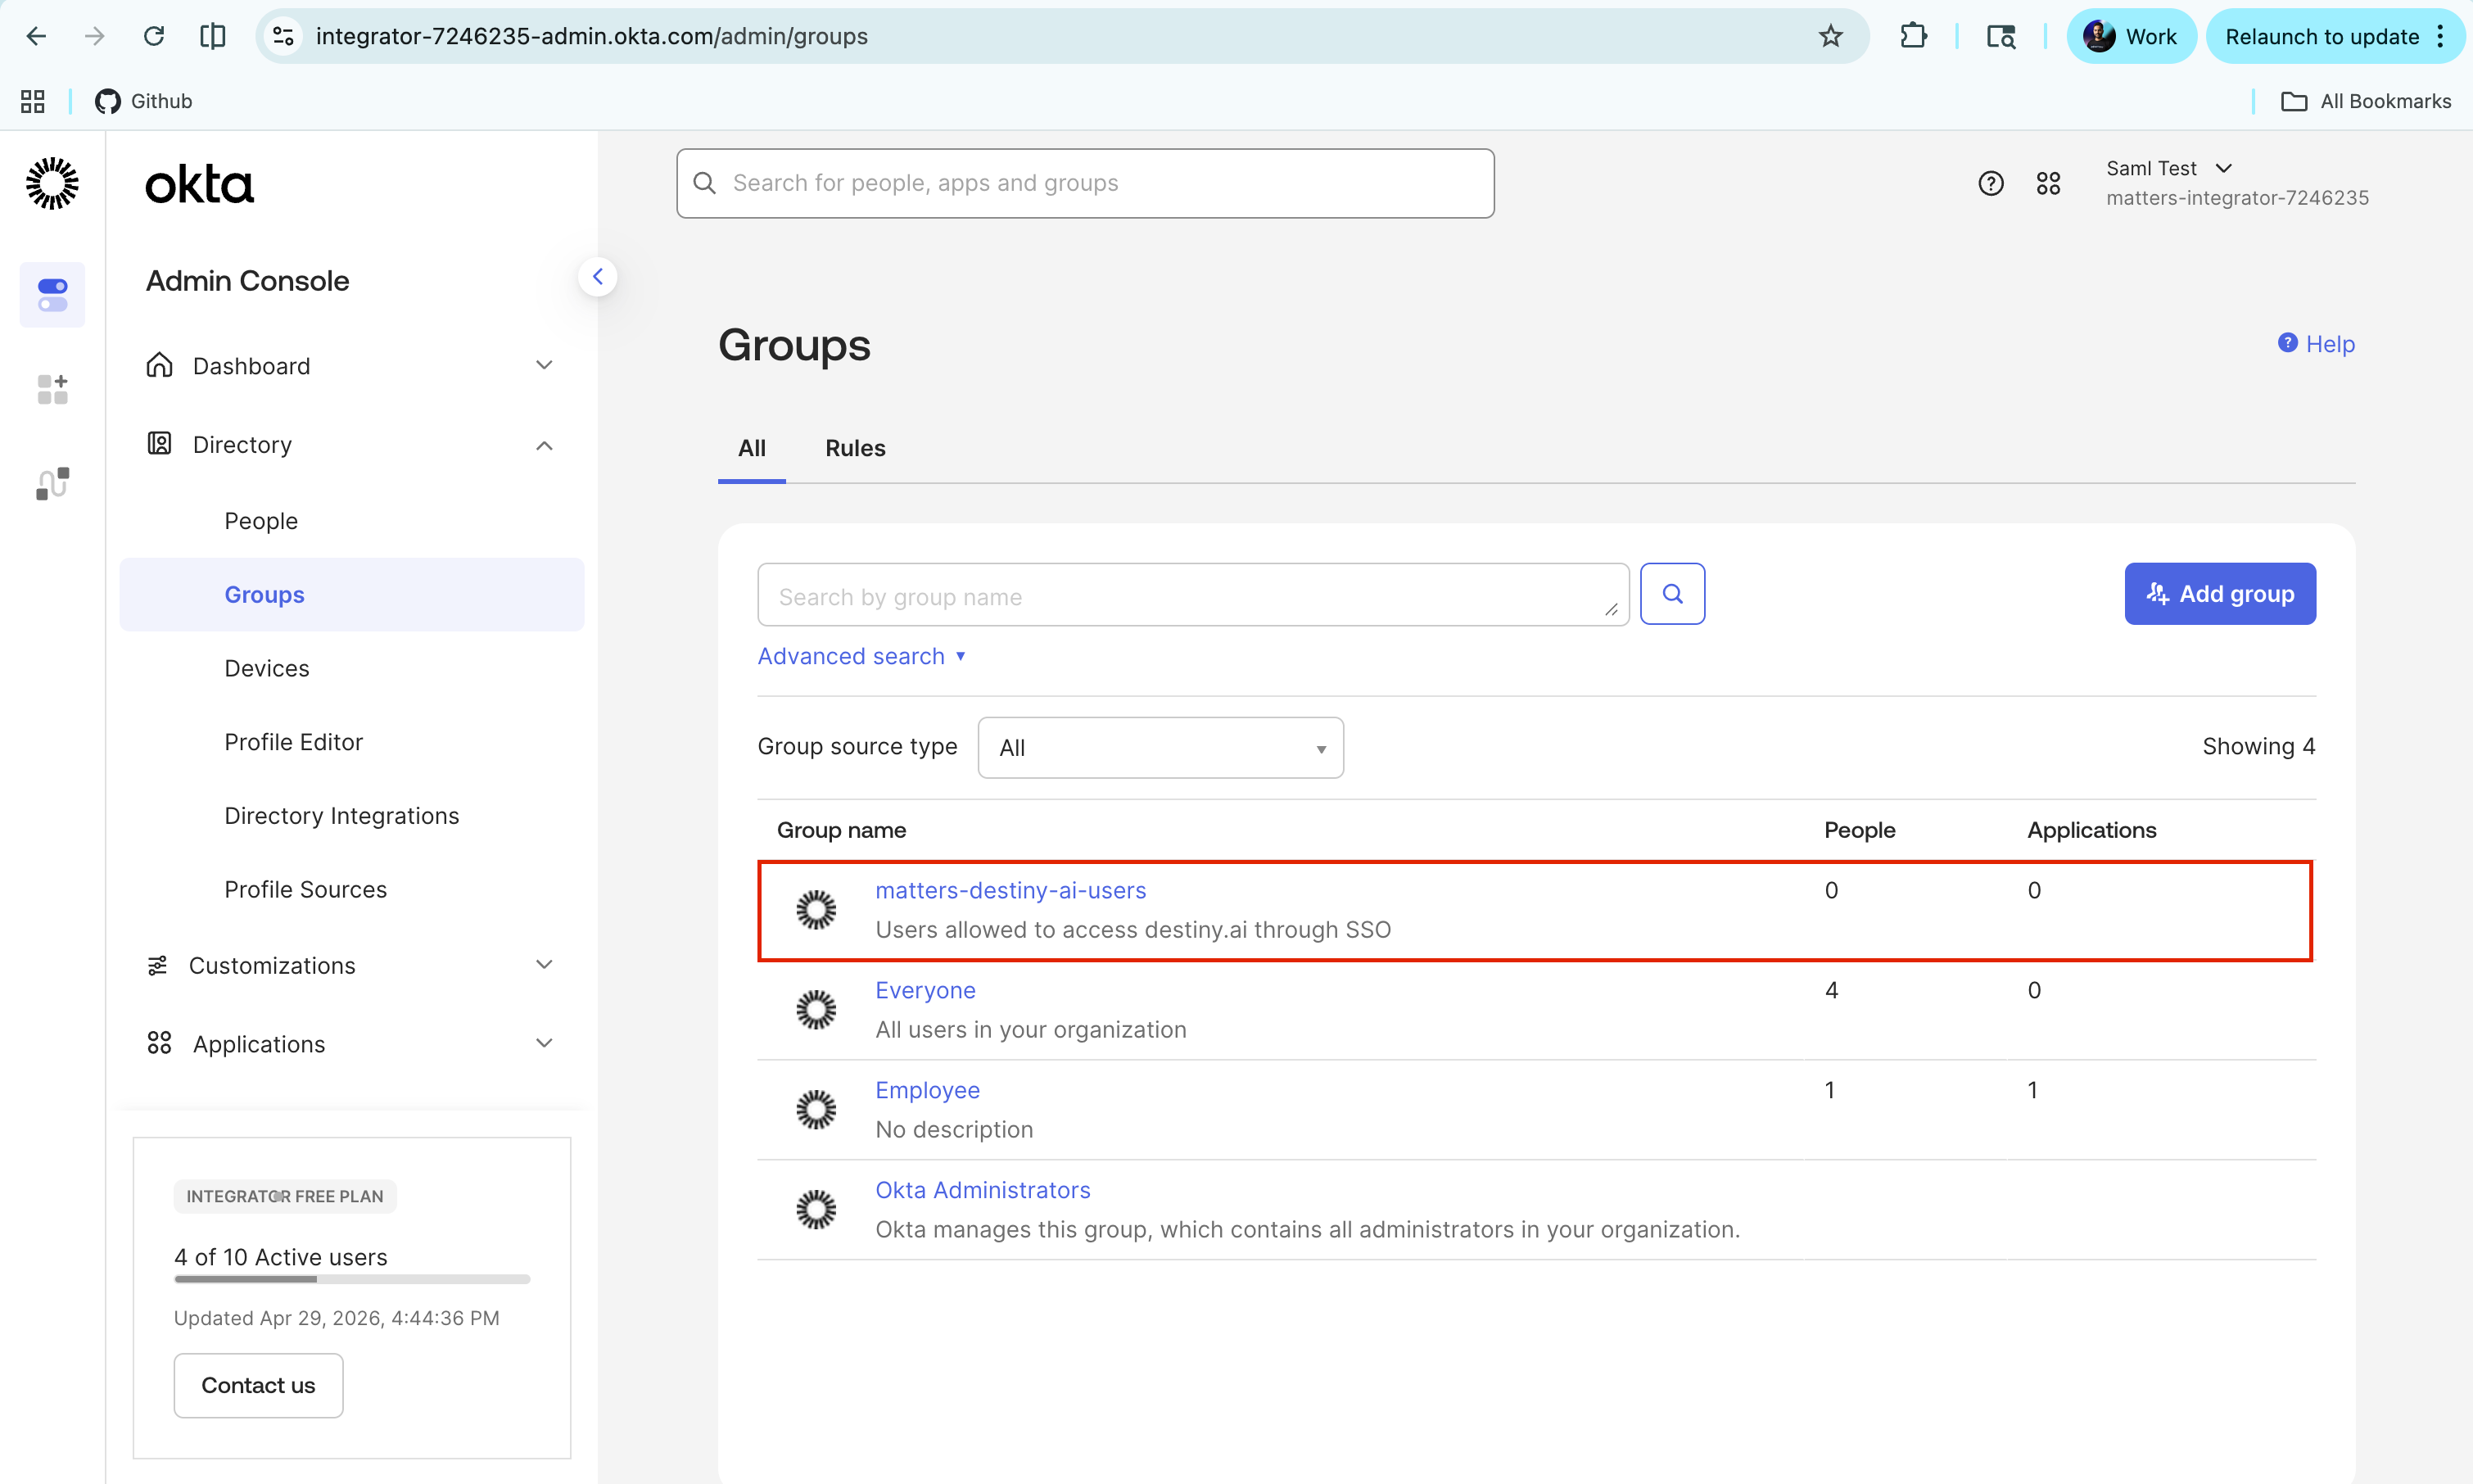Viewport: 2473px width, 1484px height.
Task: Click the active users progress bar
Action: 352,1279
